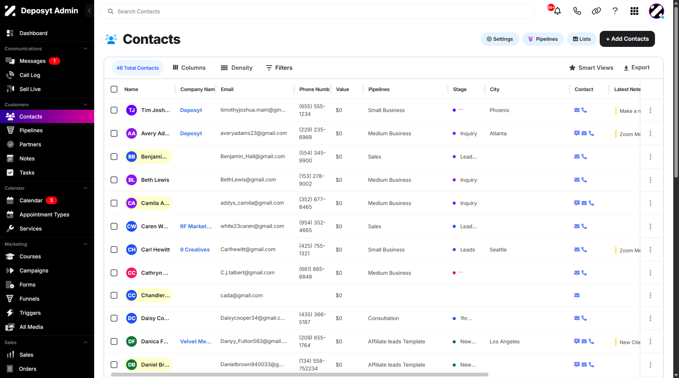Collapse the sidebar with the chevron
679x378 pixels.
coord(89,11)
